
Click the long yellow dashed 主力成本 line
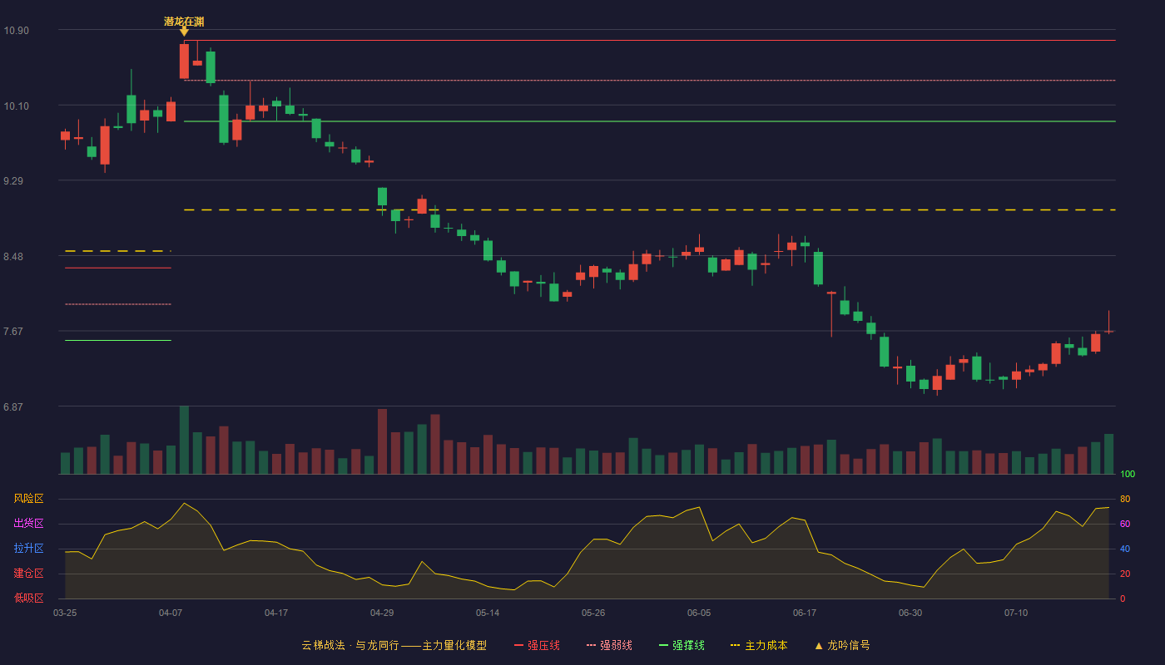tap(649, 209)
